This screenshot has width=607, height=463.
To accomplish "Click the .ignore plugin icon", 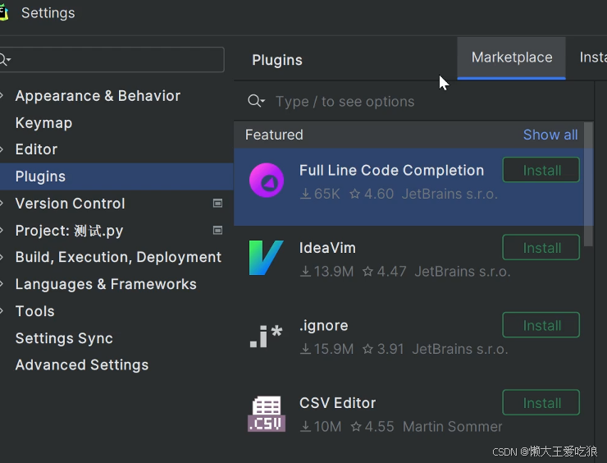I will click(x=267, y=336).
